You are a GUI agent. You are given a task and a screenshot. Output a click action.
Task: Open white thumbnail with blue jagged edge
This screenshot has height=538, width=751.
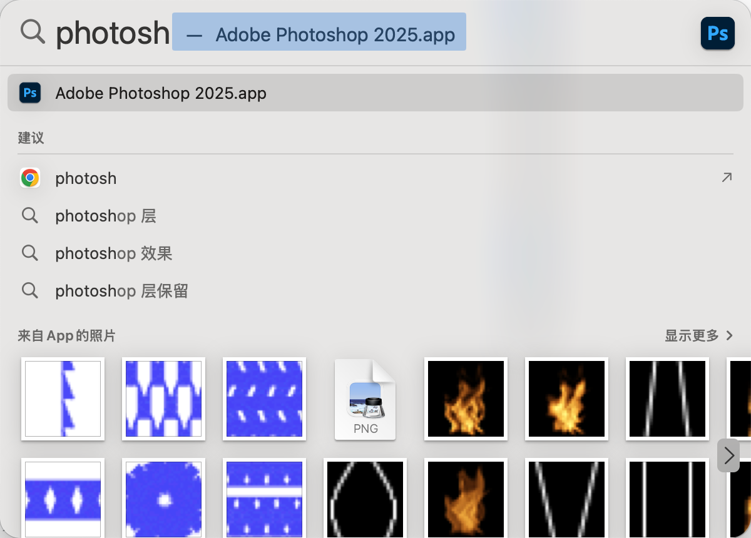coord(63,398)
